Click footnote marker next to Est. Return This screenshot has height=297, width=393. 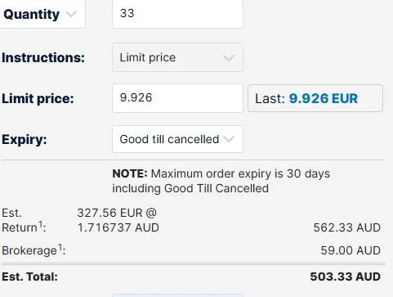point(40,224)
